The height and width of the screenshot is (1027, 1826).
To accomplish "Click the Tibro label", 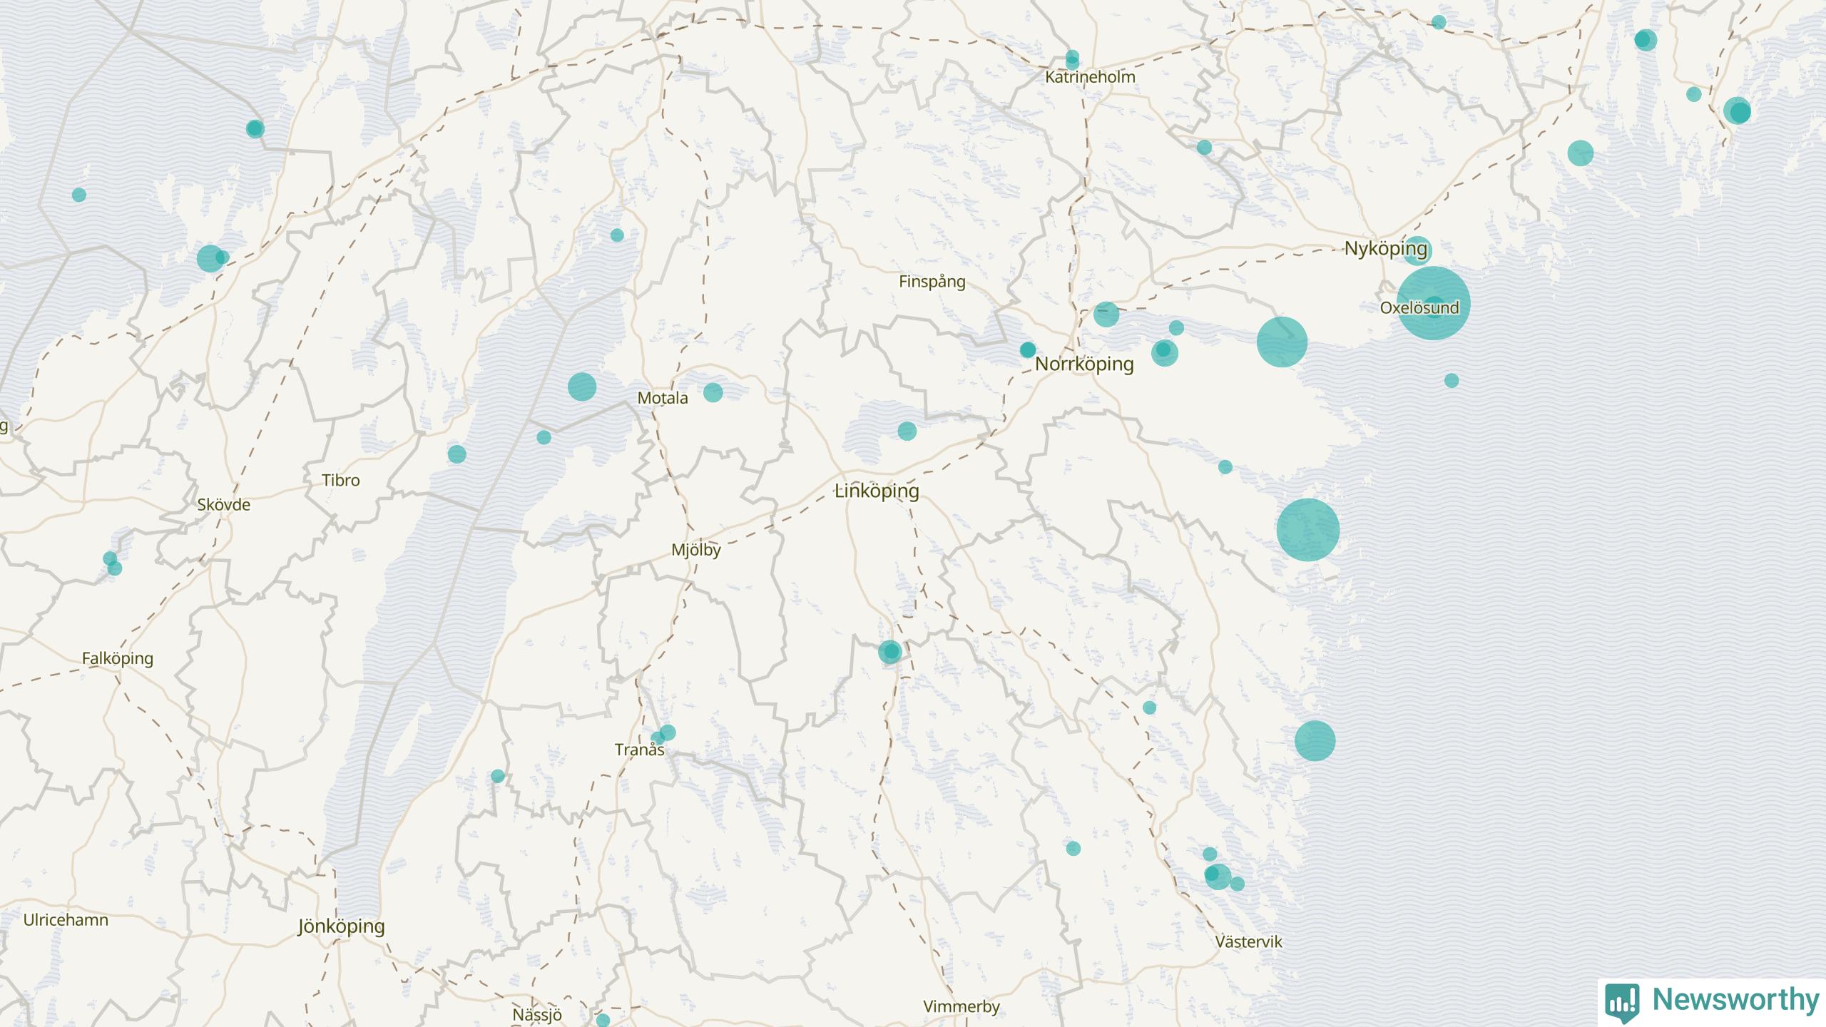I will (x=341, y=480).
